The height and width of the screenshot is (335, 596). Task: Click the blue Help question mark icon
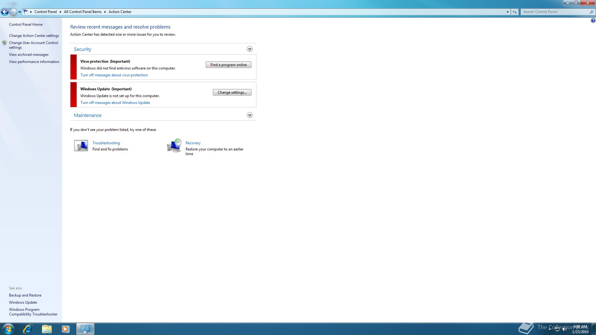point(593,21)
